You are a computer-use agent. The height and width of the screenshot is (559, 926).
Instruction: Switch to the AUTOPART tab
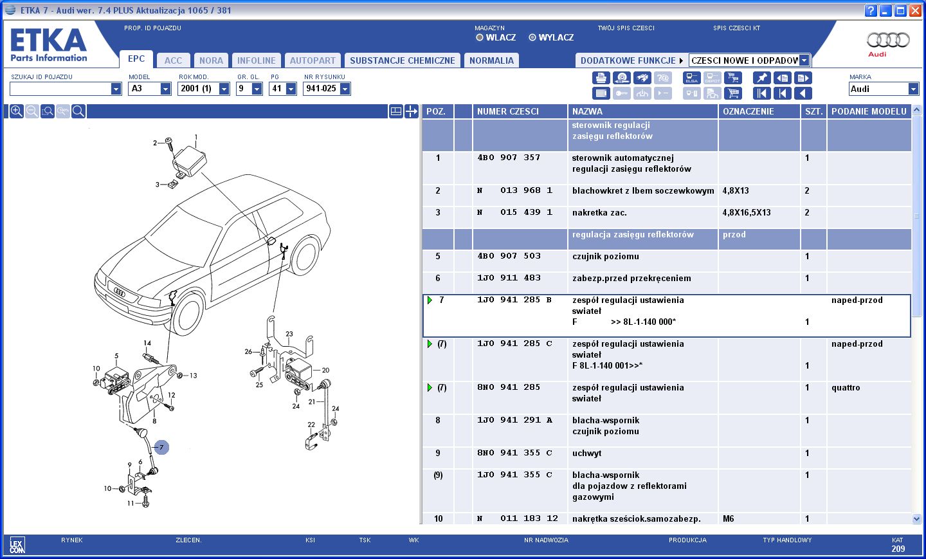[x=313, y=60]
